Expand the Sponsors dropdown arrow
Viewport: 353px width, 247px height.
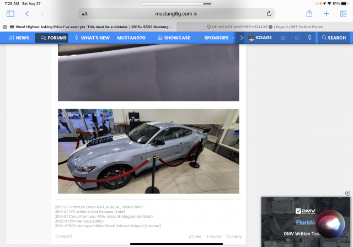233,38
